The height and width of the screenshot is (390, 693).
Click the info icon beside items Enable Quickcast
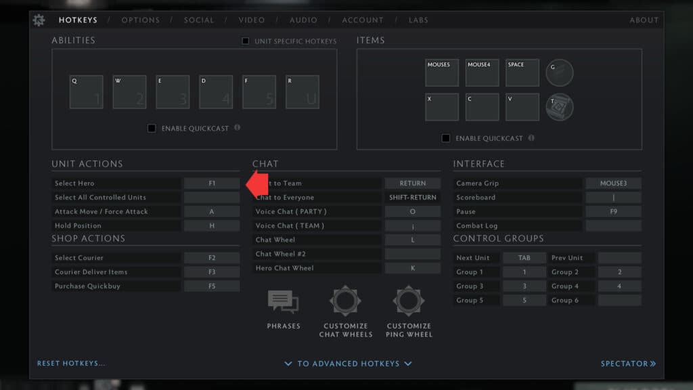click(531, 138)
